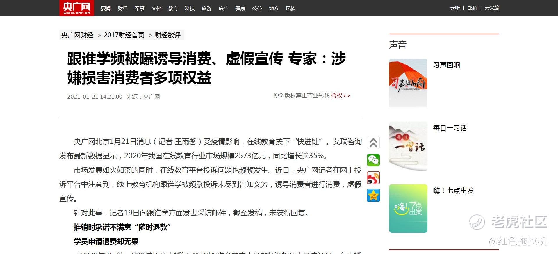Click 声音 sidebar heading
The width and height of the screenshot is (558, 254).
(398, 45)
